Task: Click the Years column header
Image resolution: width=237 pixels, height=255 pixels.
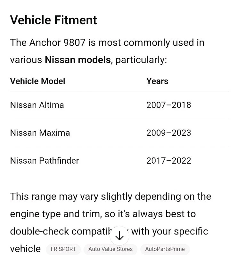Action: (x=157, y=81)
